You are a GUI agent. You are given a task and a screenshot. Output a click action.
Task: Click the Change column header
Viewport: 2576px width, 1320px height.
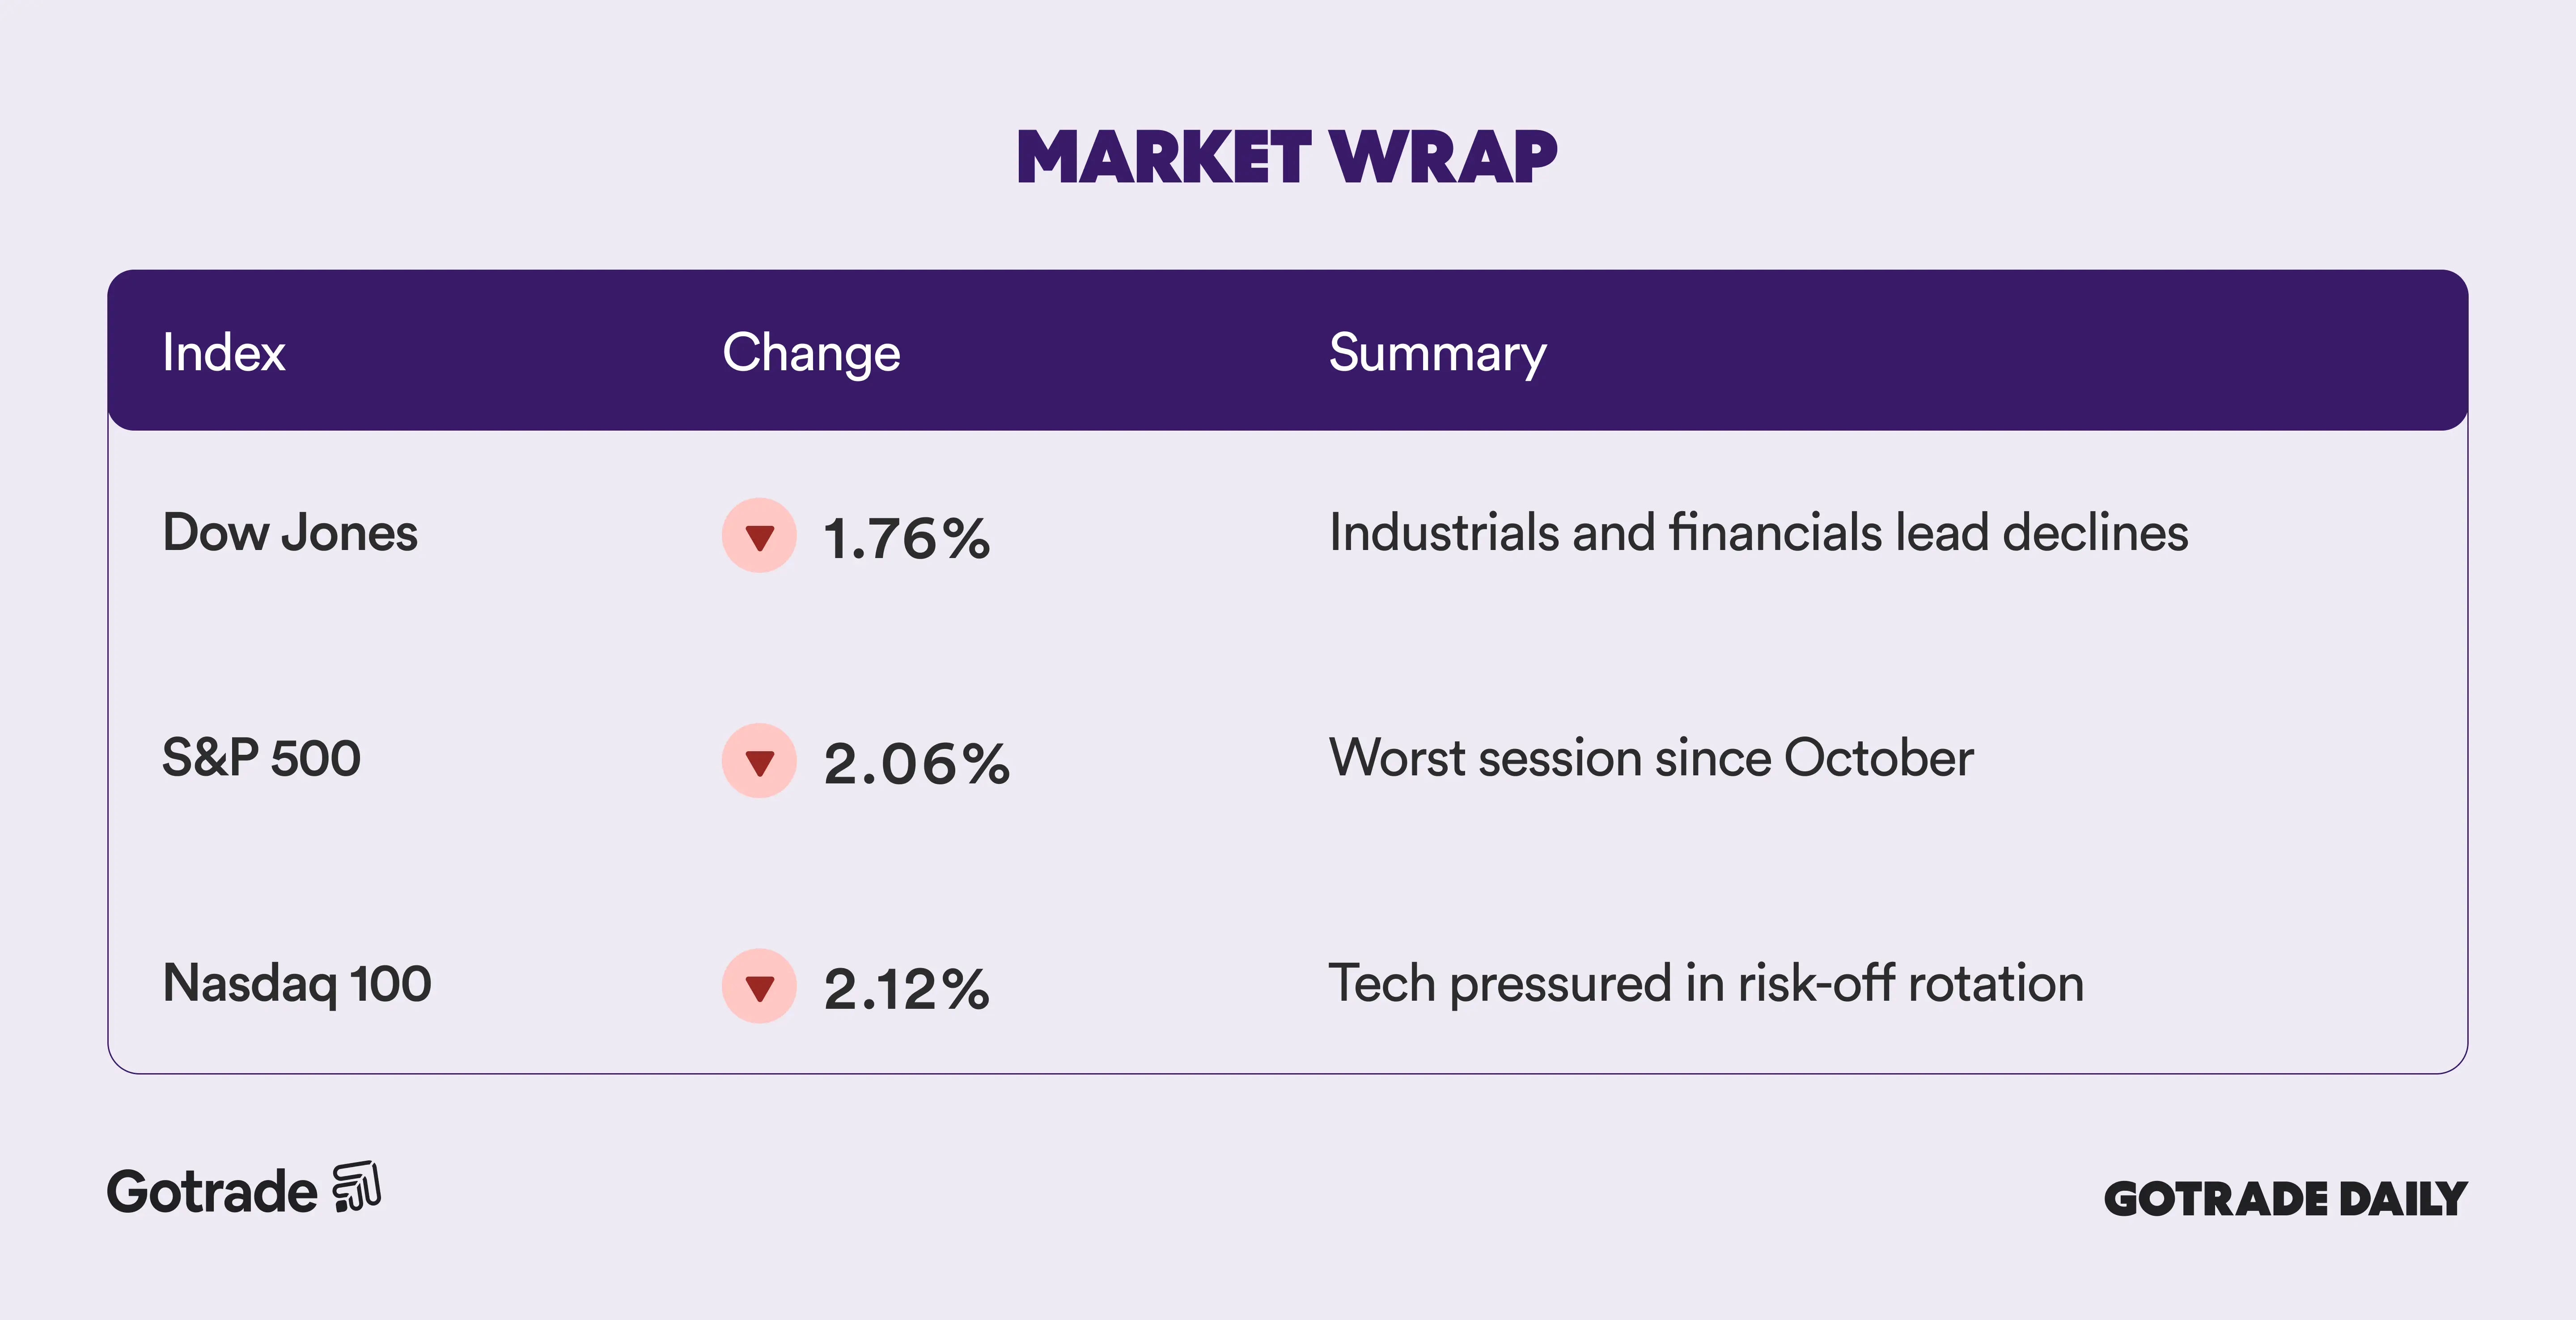tap(811, 353)
